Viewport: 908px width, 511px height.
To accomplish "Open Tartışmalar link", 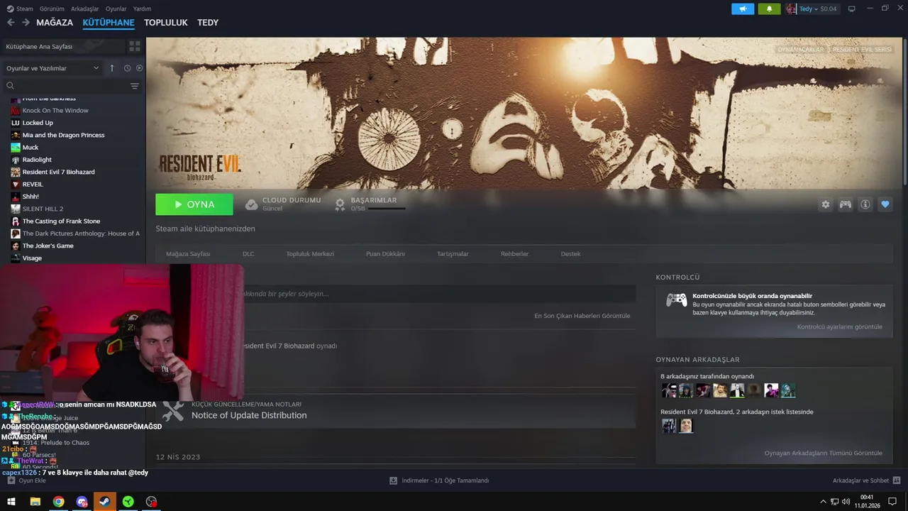I will pos(453,254).
